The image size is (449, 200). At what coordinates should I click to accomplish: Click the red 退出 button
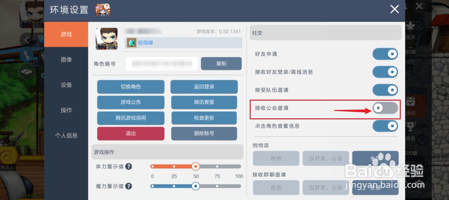tap(130, 133)
